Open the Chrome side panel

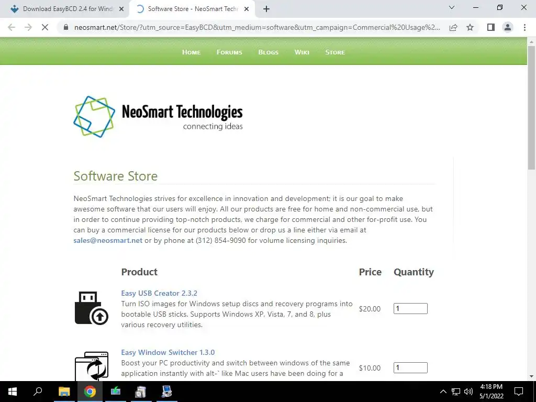(x=491, y=27)
